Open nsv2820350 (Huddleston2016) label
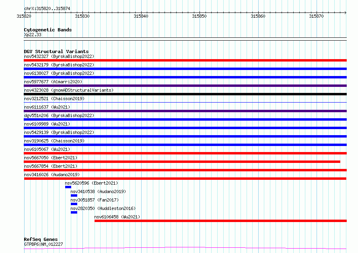 pyautogui.click(x=103, y=208)
